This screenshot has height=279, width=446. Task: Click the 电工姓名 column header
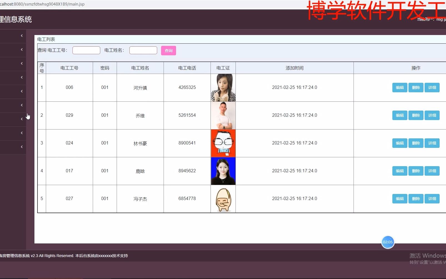[x=140, y=68]
